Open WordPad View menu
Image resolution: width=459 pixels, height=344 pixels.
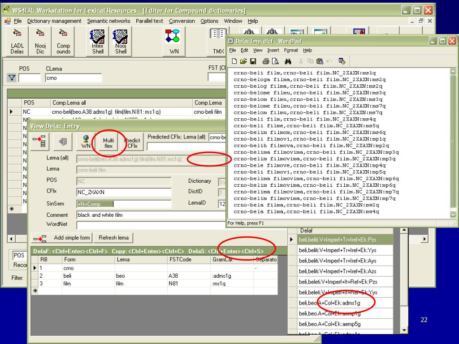258,50
